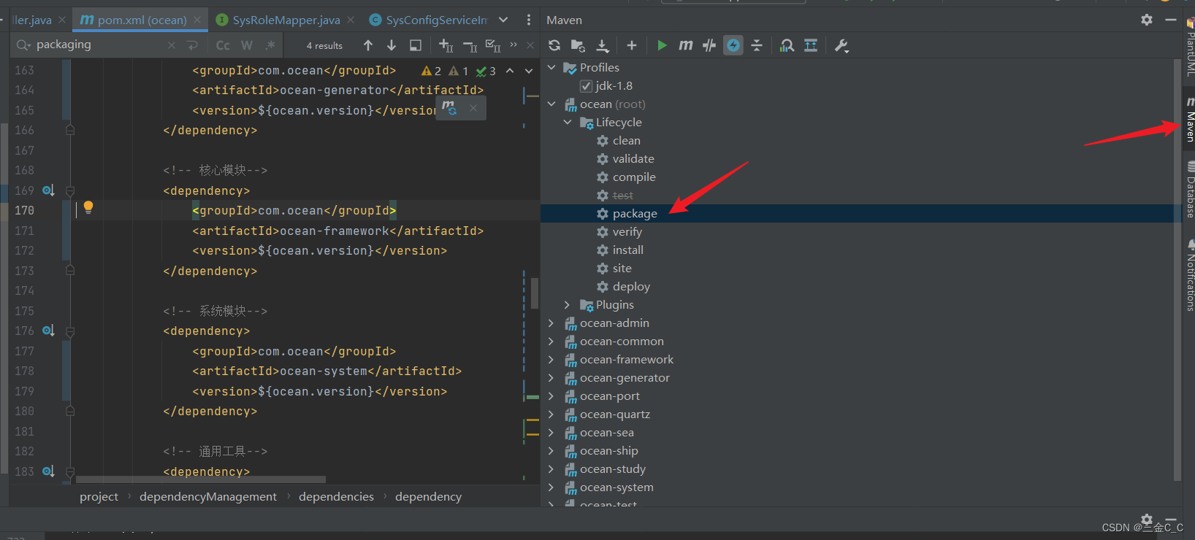Close the pom.xml (ocean) tab
1195x540 pixels.
[x=197, y=20]
